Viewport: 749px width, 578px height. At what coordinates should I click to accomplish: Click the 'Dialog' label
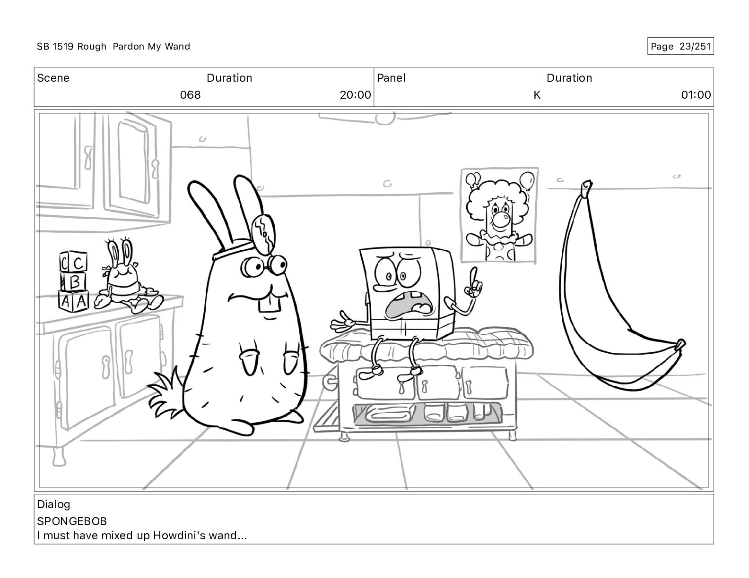point(53,504)
